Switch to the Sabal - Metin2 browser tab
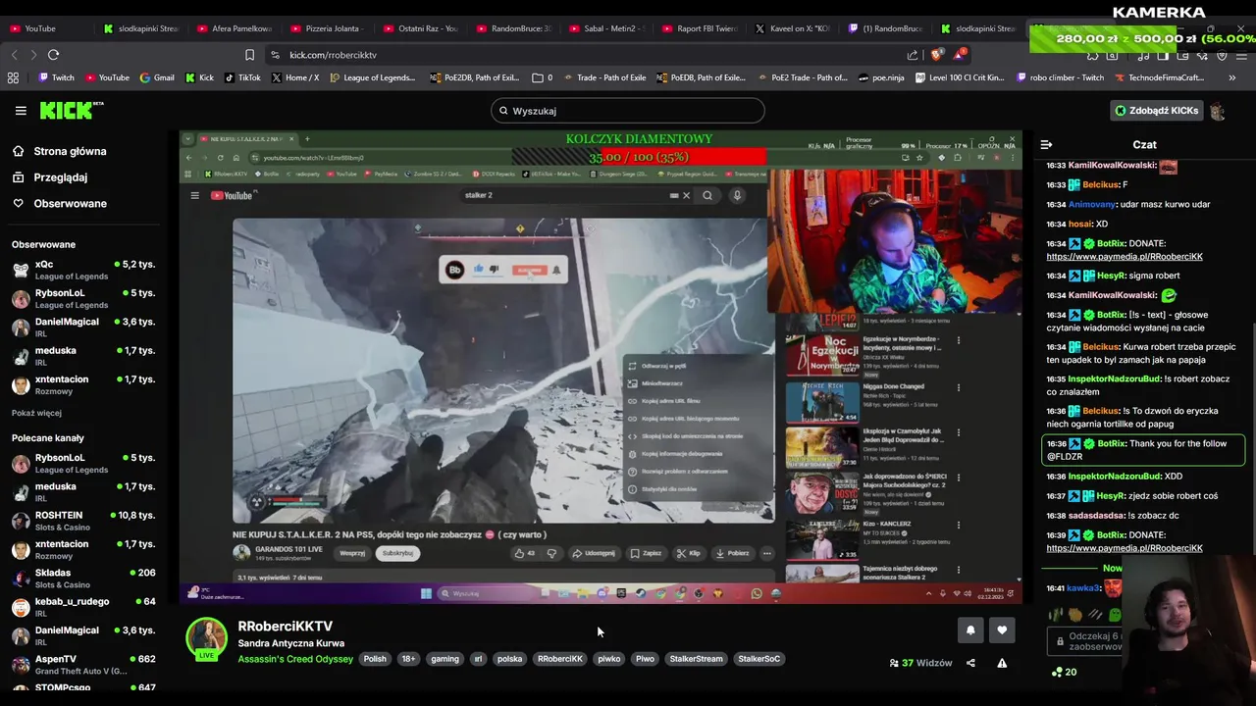 (x=605, y=28)
